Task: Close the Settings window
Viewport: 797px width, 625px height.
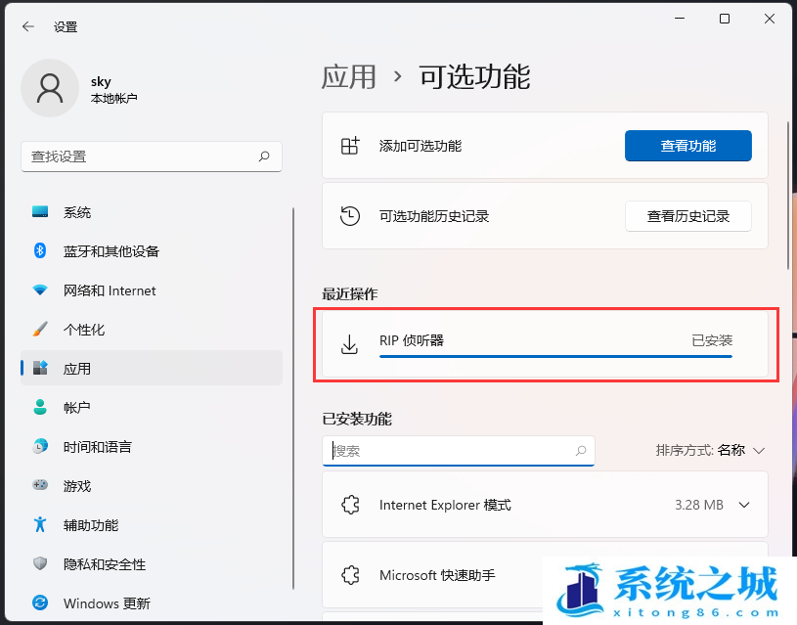Action: click(770, 19)
